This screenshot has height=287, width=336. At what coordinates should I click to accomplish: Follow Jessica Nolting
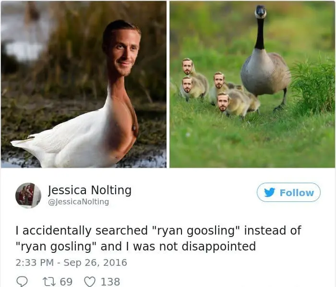tap(288, 192)
